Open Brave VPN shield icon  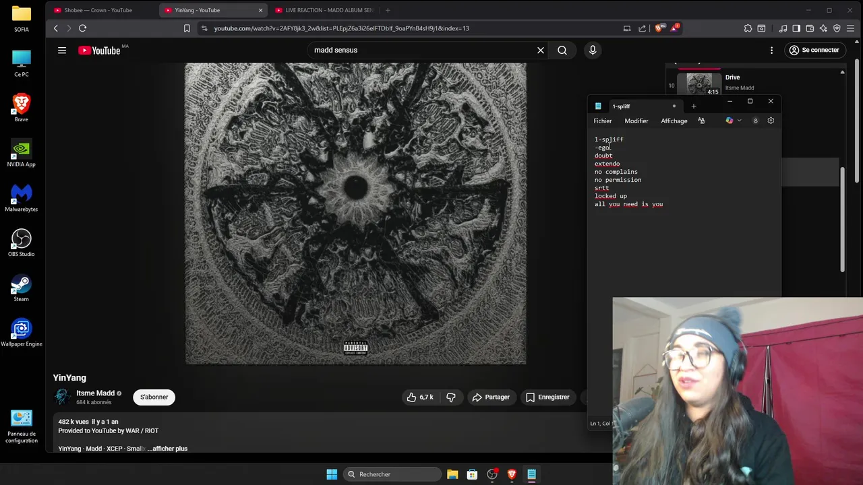point(837,28)
